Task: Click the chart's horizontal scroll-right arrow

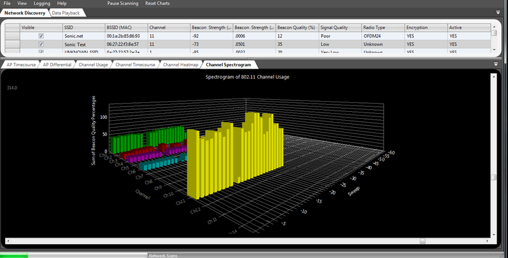Action: [487, 241]
